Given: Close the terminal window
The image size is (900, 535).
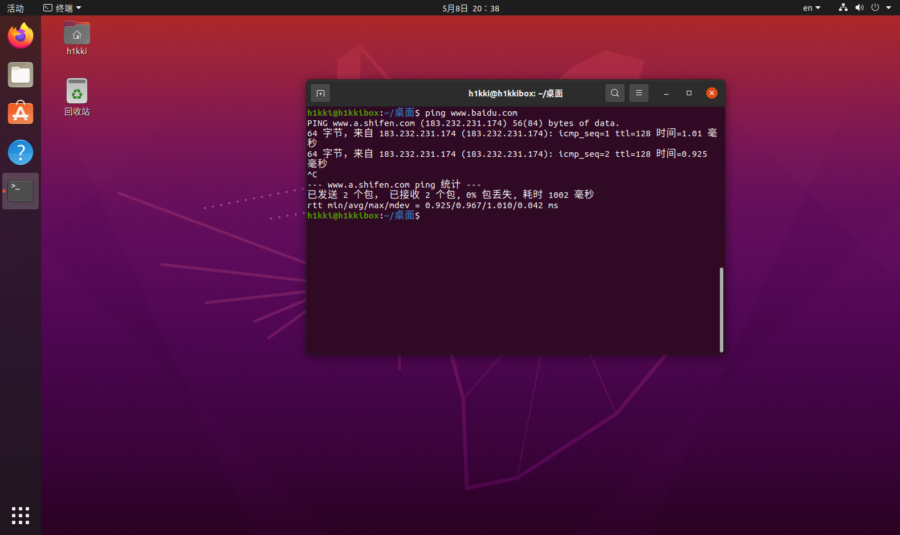Looking at the screenshot, I should click(712, 93).
